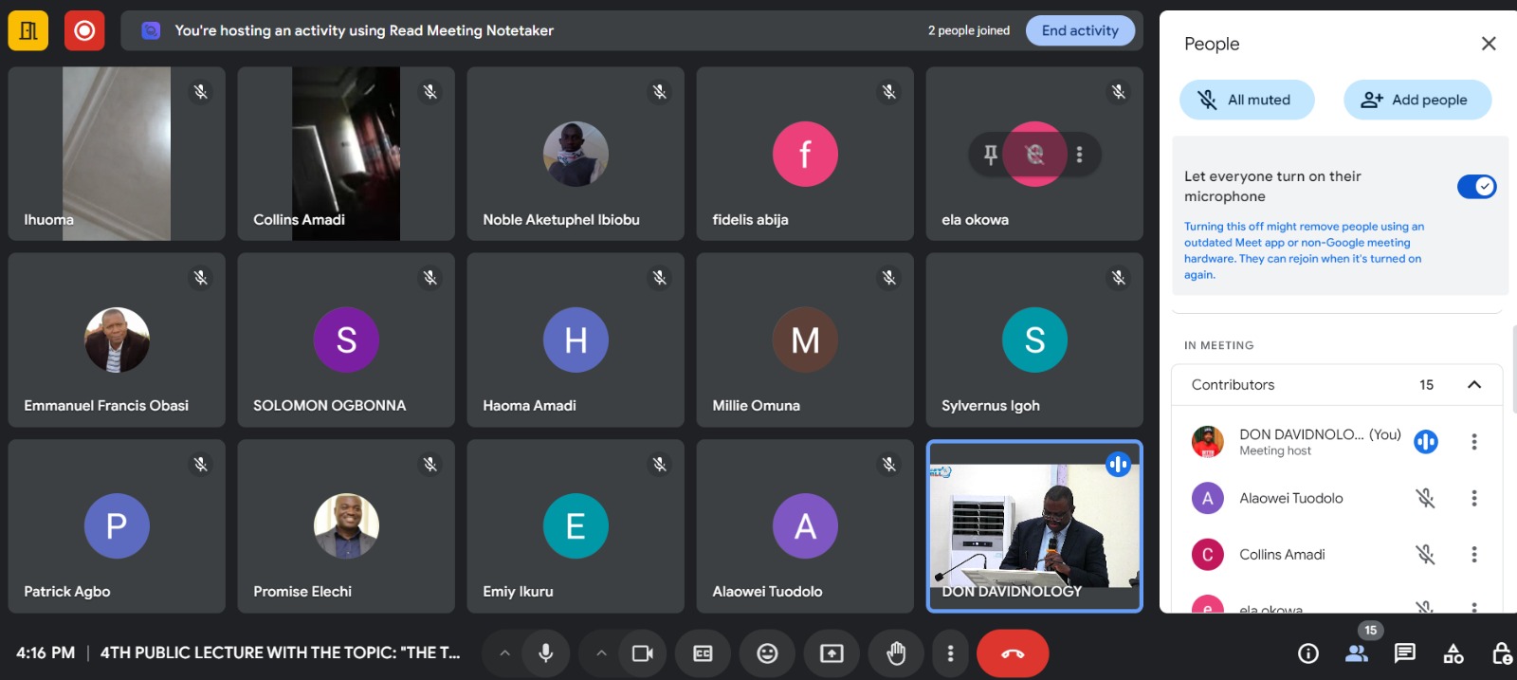Expand audio settings arrow beside microphone
This screenshot has height=680, width=1517.
pos(504,653)
